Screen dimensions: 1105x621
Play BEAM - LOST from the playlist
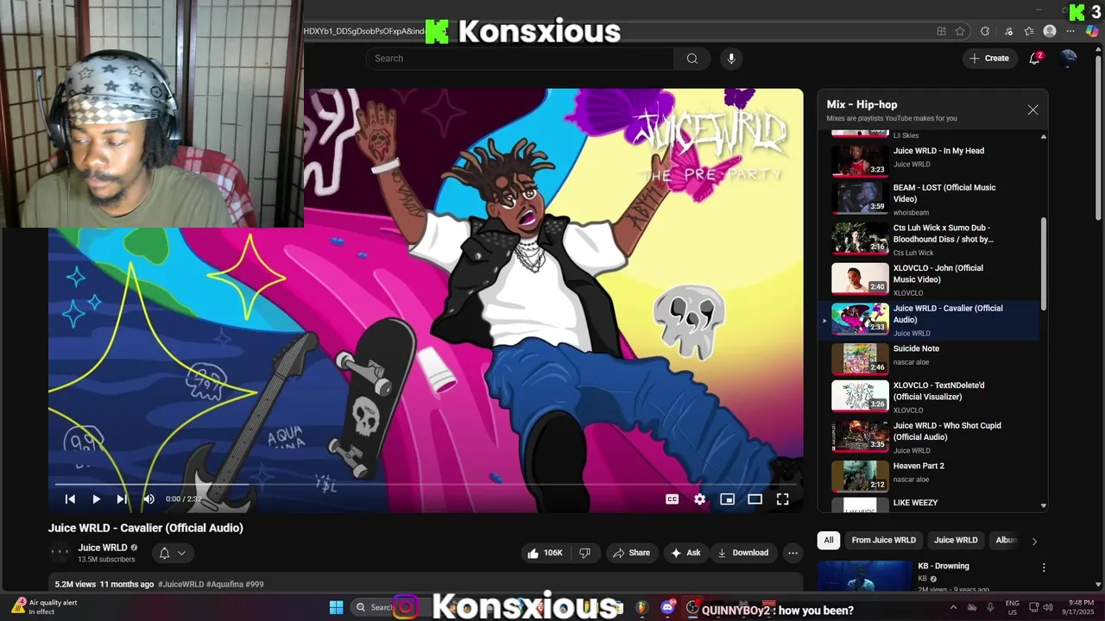click(x=931, y=198)
